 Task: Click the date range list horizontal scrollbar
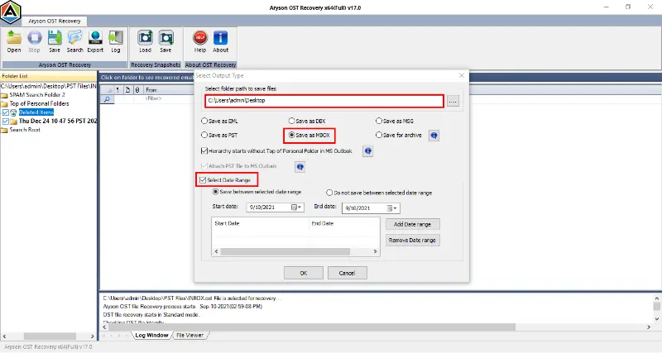pyautogui.click(x=285, y=251)
